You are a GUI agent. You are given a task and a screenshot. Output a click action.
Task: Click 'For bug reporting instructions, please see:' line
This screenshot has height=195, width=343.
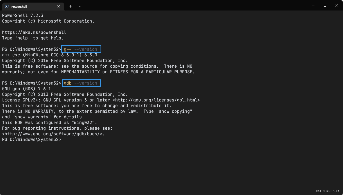[x=57, y=128]
